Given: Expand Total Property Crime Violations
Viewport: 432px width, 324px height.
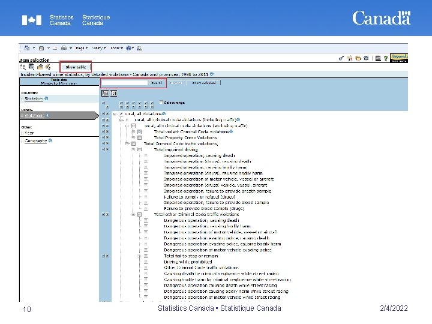Looking at the screenshot, I should tap(133, 138).
